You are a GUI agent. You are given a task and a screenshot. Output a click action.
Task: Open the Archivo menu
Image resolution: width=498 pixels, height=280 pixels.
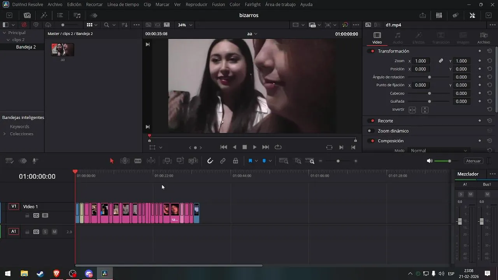point(55,4)
